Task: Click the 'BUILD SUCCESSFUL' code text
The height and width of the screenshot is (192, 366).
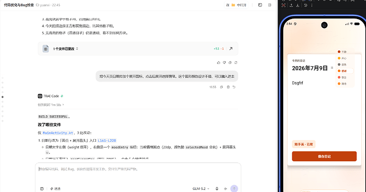Action: (53, 116)
